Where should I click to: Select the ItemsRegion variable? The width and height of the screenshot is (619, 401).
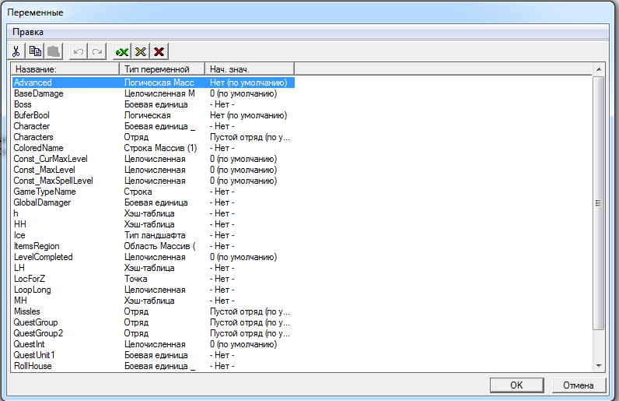(37, 246)
